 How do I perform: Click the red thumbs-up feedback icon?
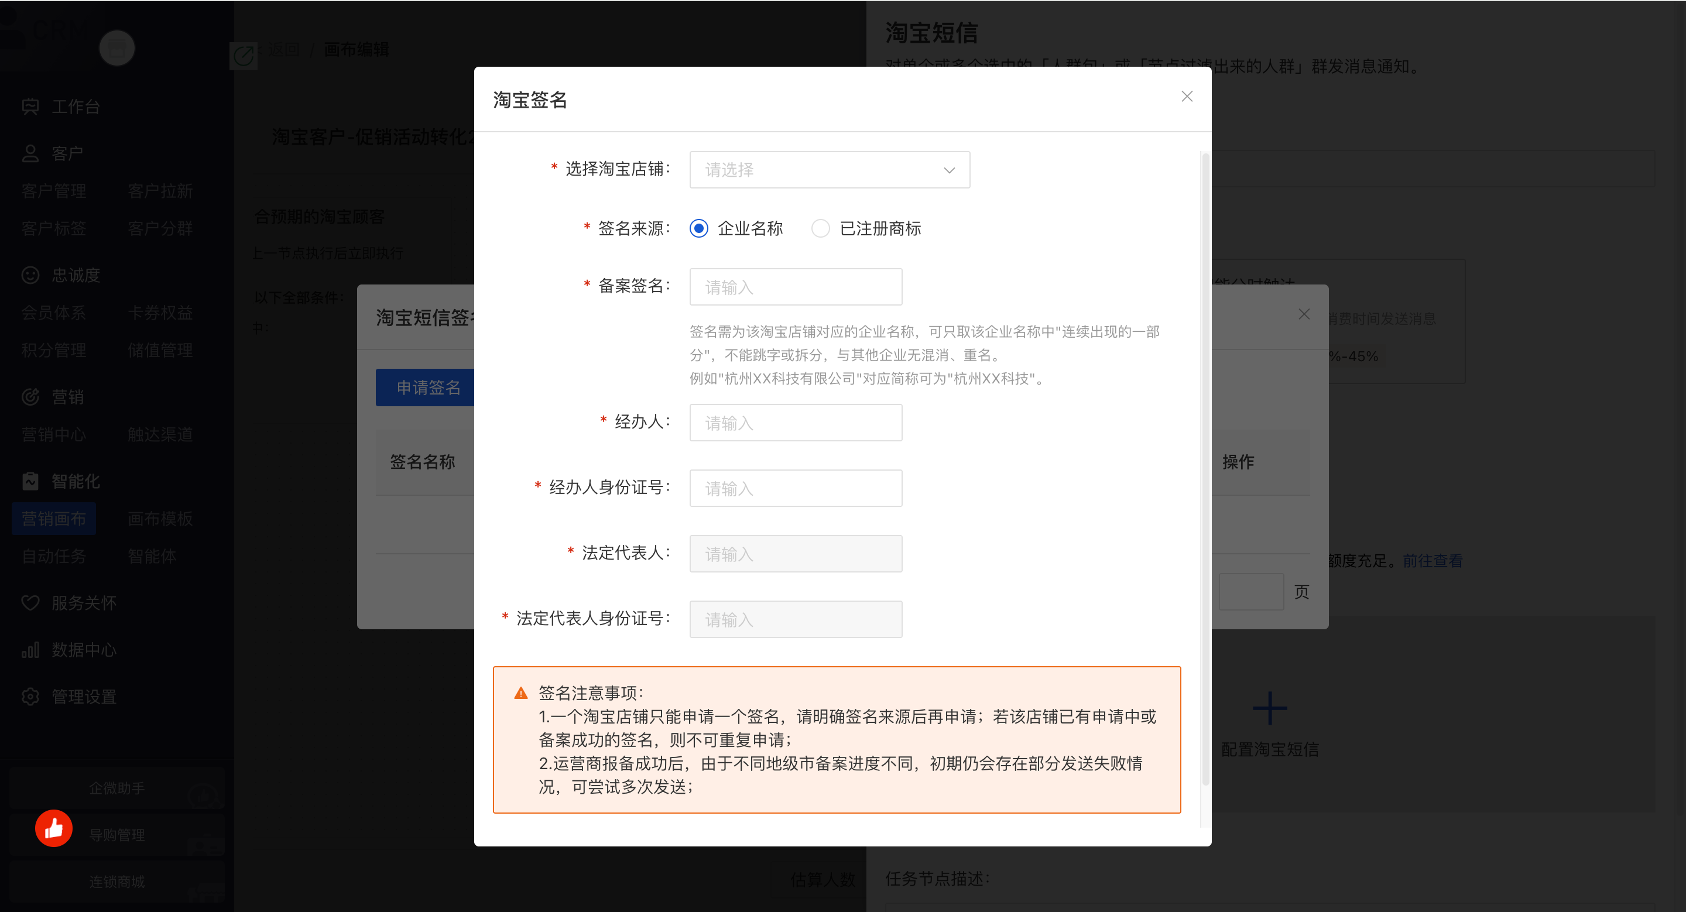pos(54,828)
